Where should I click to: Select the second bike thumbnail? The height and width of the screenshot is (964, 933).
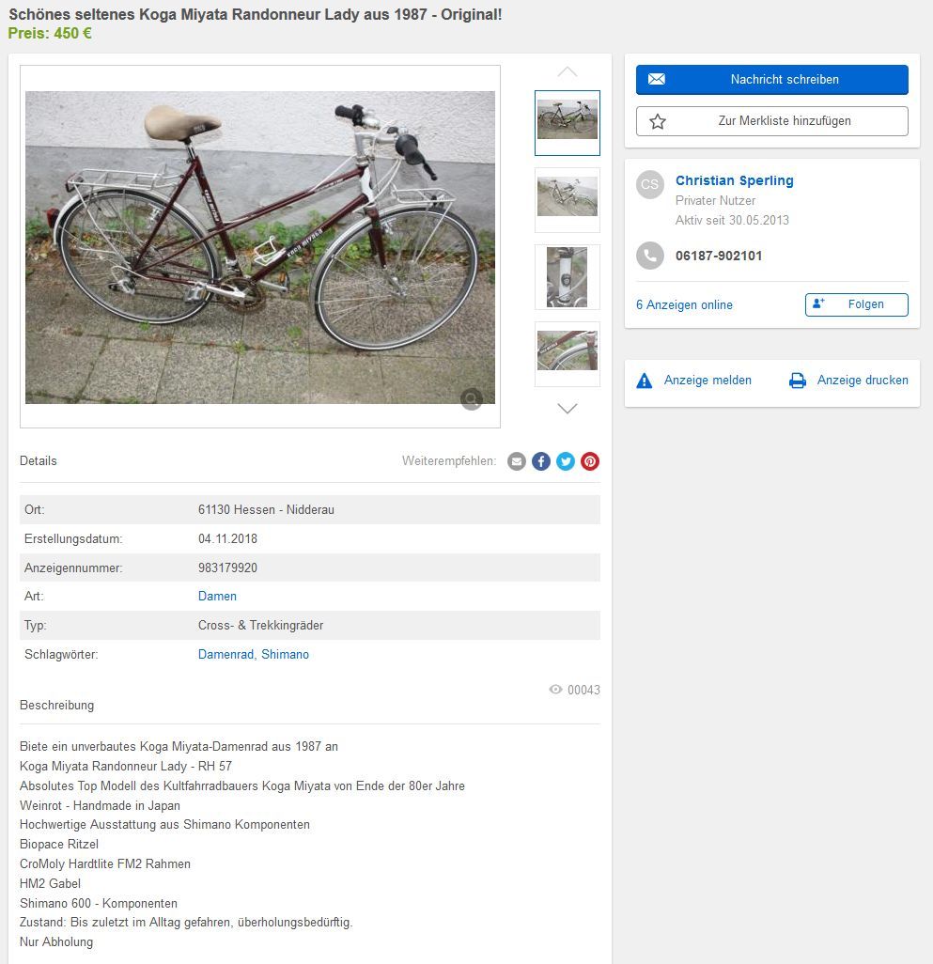[x=568, y=199]
